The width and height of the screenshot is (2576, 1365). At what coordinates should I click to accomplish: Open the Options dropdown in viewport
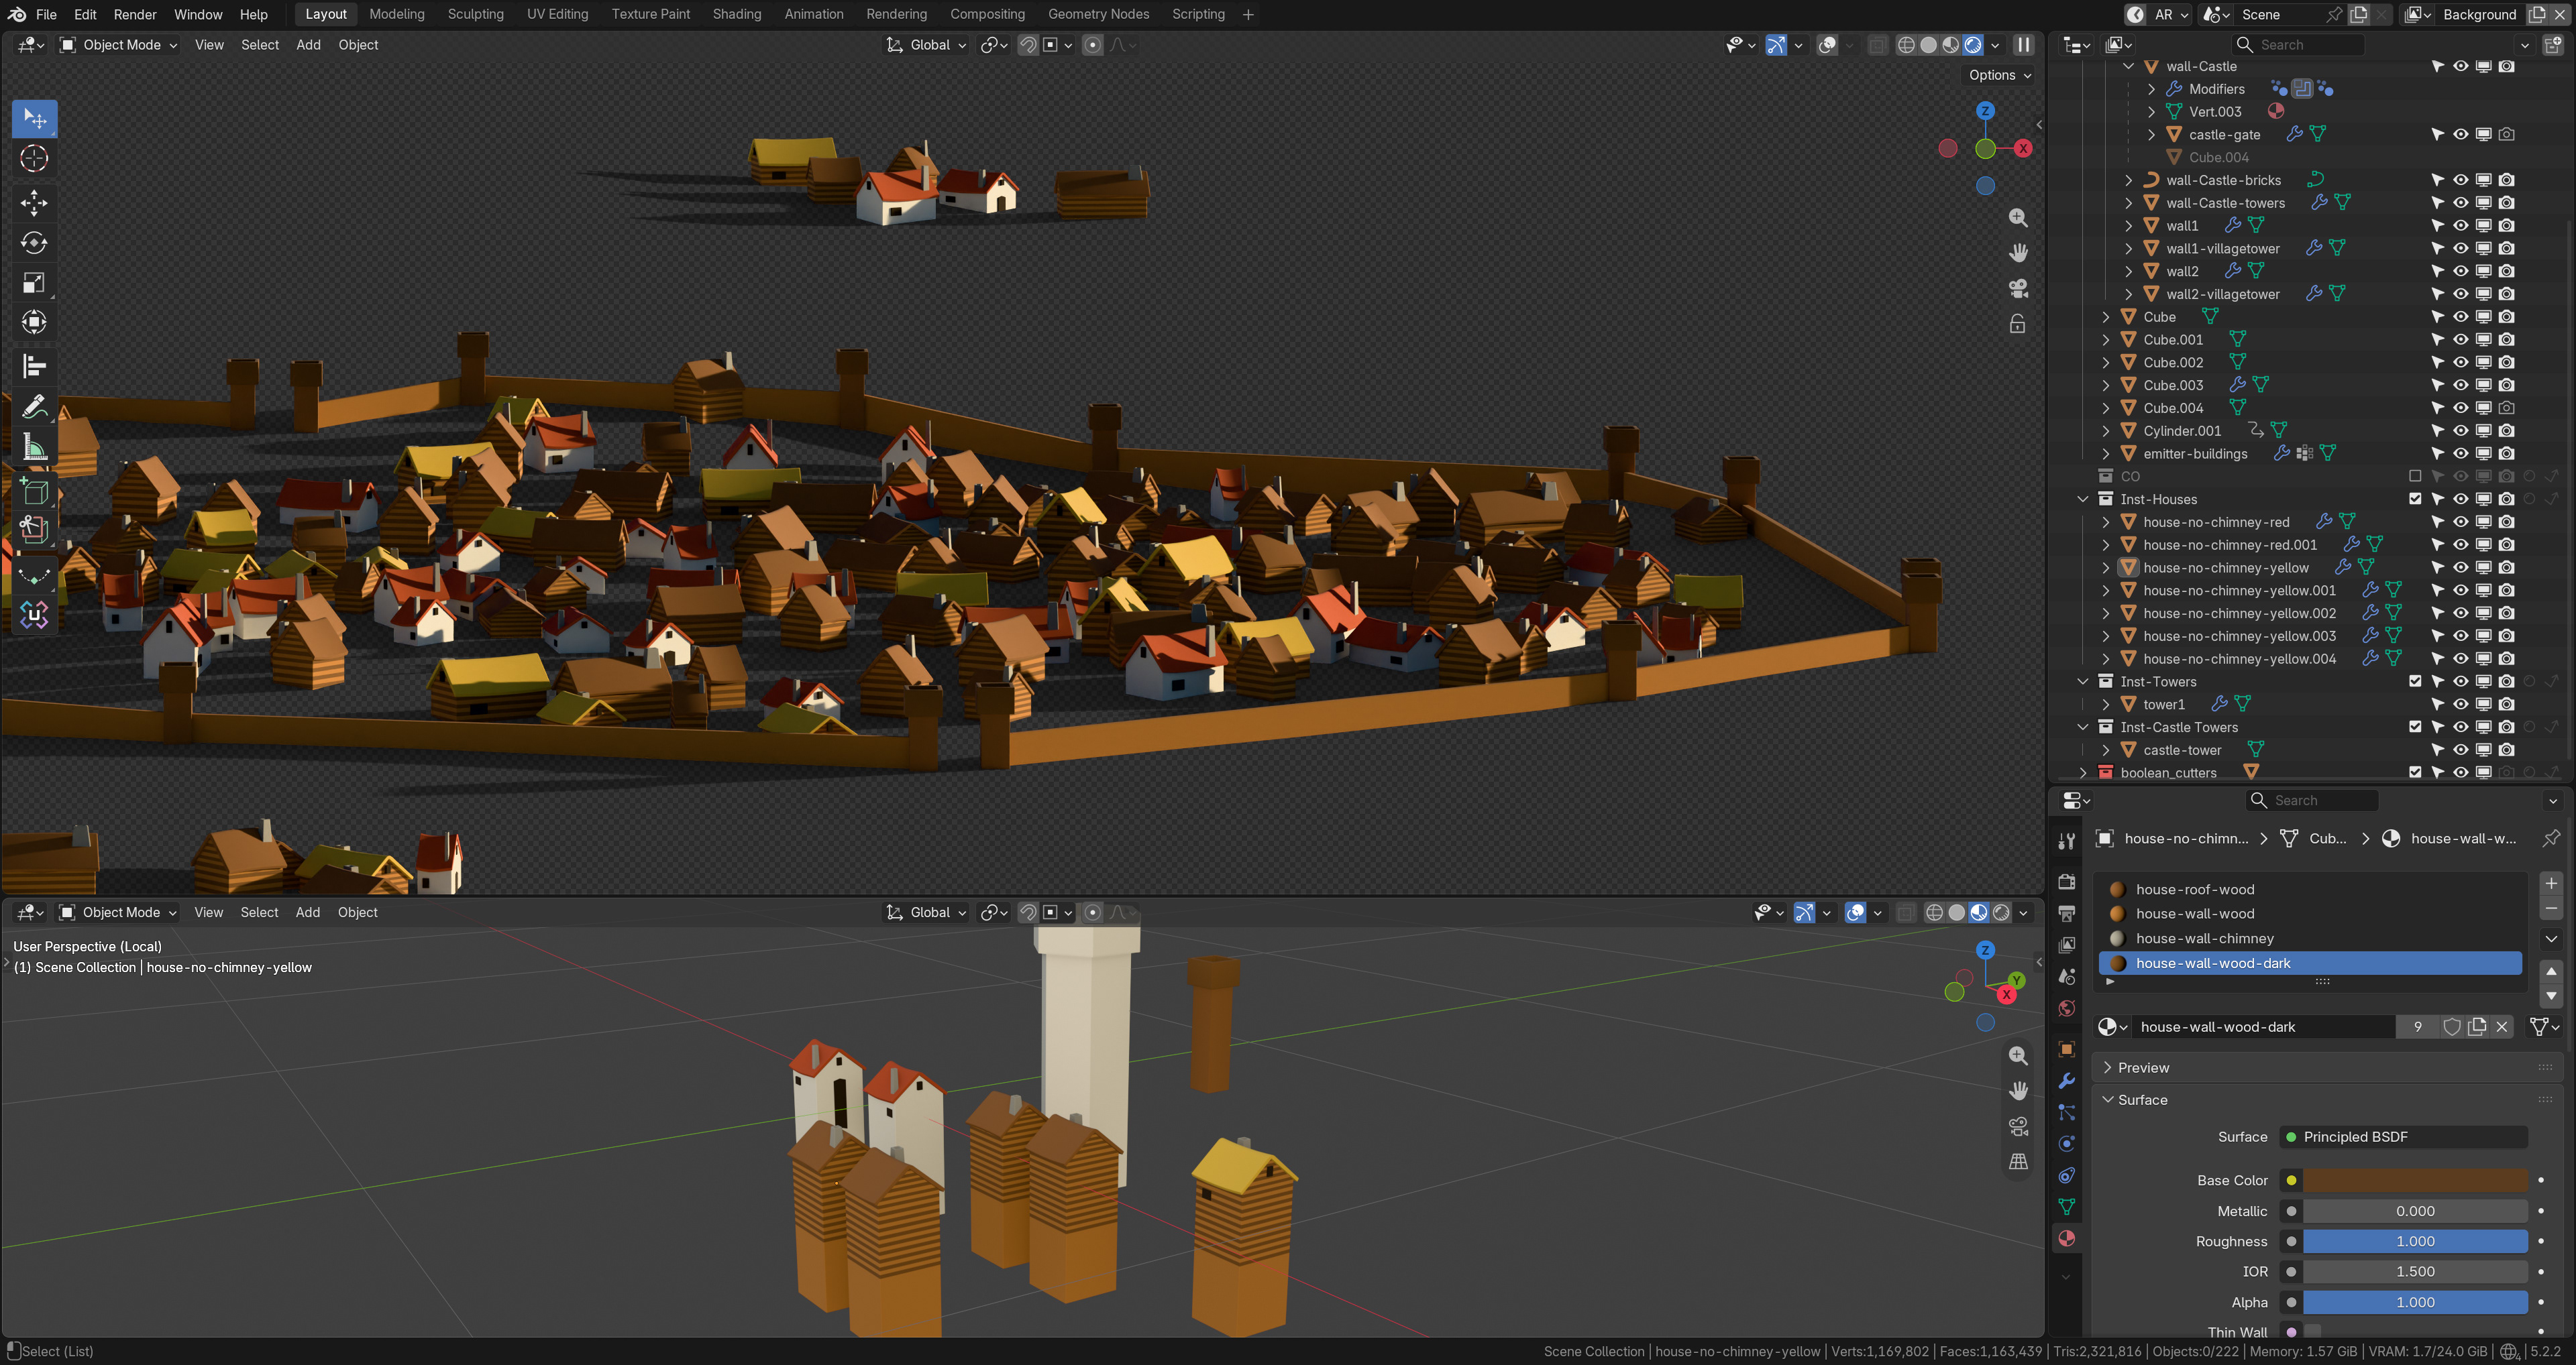[2000, 75]
